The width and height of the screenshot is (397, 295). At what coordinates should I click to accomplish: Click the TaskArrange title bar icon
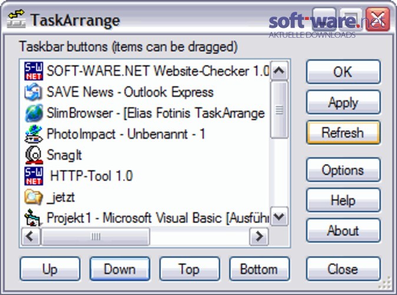click(x=16, y=19)
